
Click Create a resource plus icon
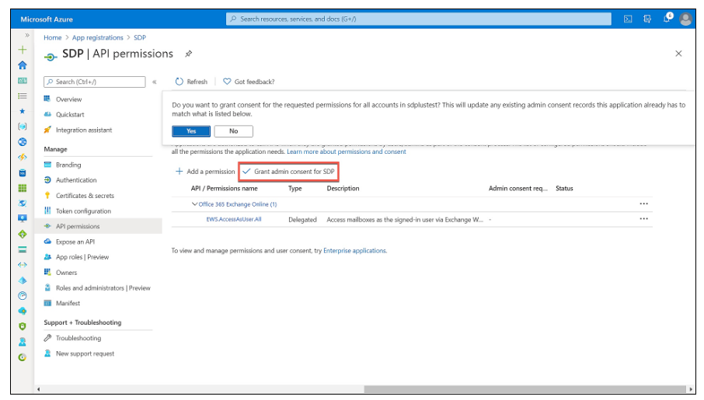[23, 50]
